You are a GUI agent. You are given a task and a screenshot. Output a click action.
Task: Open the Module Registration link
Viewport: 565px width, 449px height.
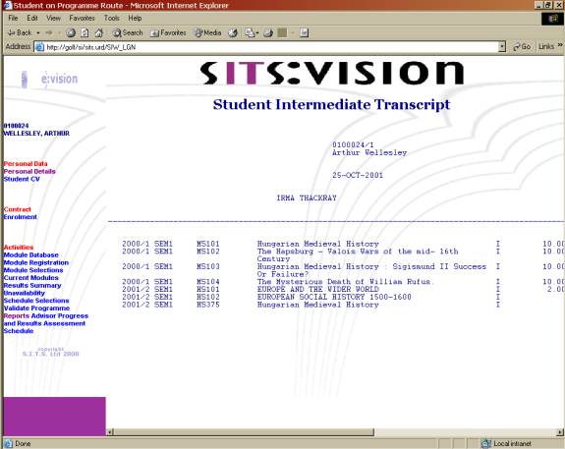[36, 262]
